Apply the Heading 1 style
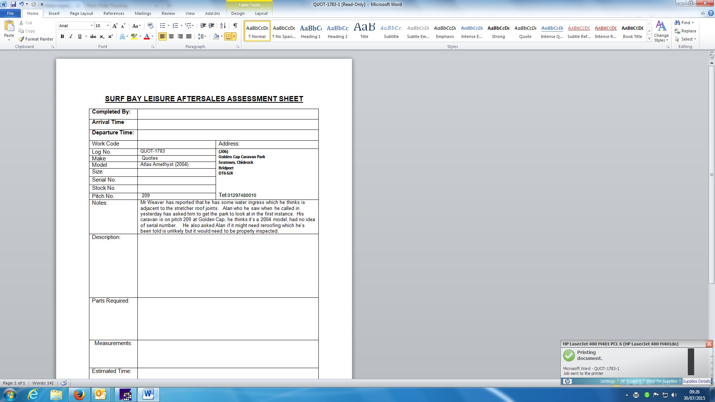715x402 pixels. pyautogui.click(x=311, y=31)
